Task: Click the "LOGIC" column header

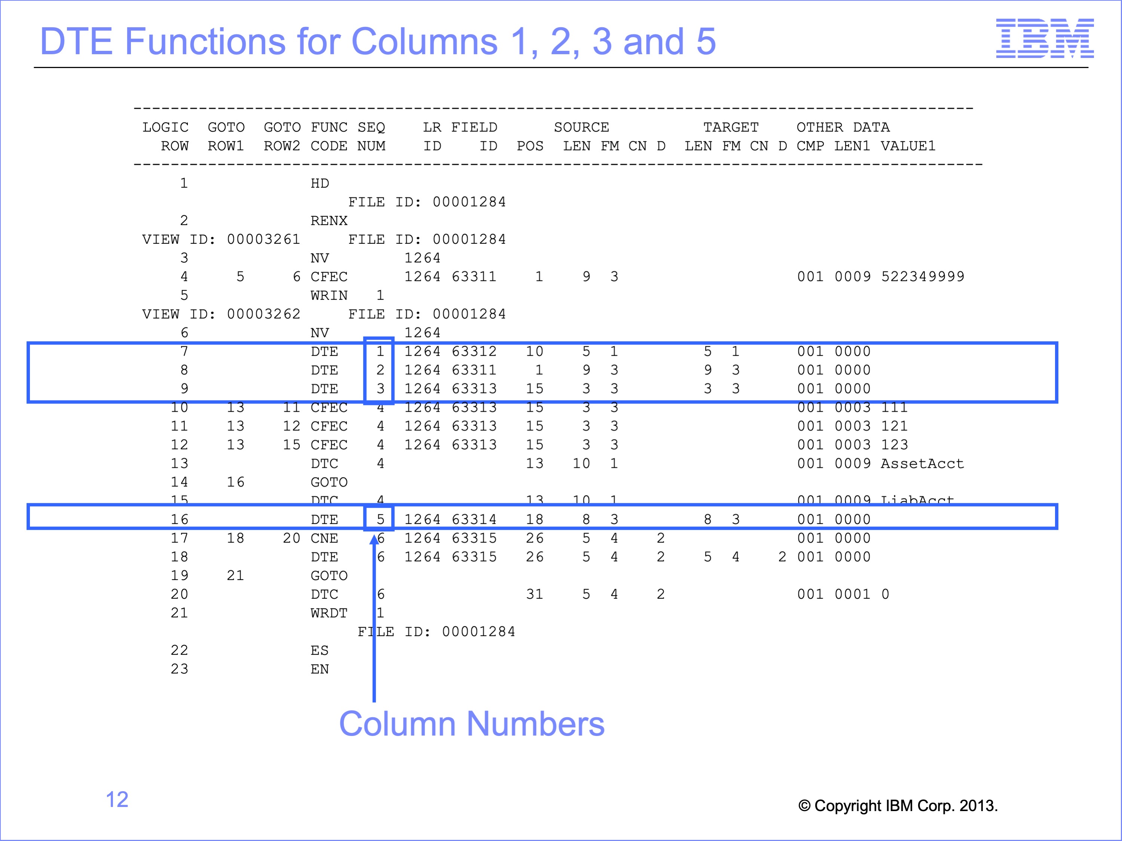Action: pyautogui.click(x=165, y=127)
